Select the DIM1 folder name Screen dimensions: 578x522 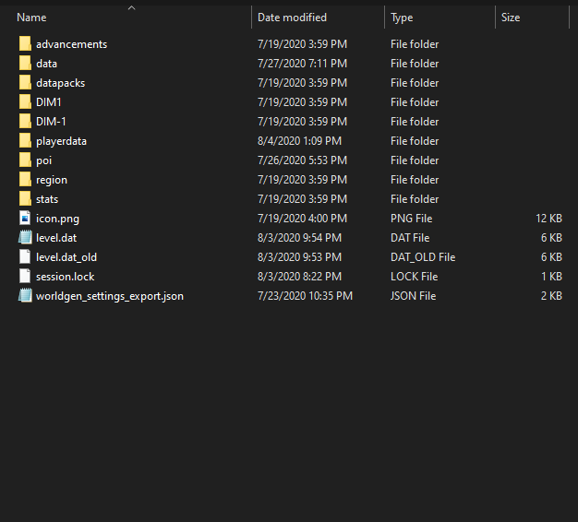(49, 102)
